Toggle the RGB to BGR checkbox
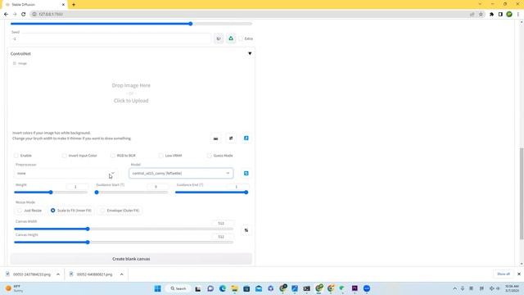524x295 pixels. [113, 156]
